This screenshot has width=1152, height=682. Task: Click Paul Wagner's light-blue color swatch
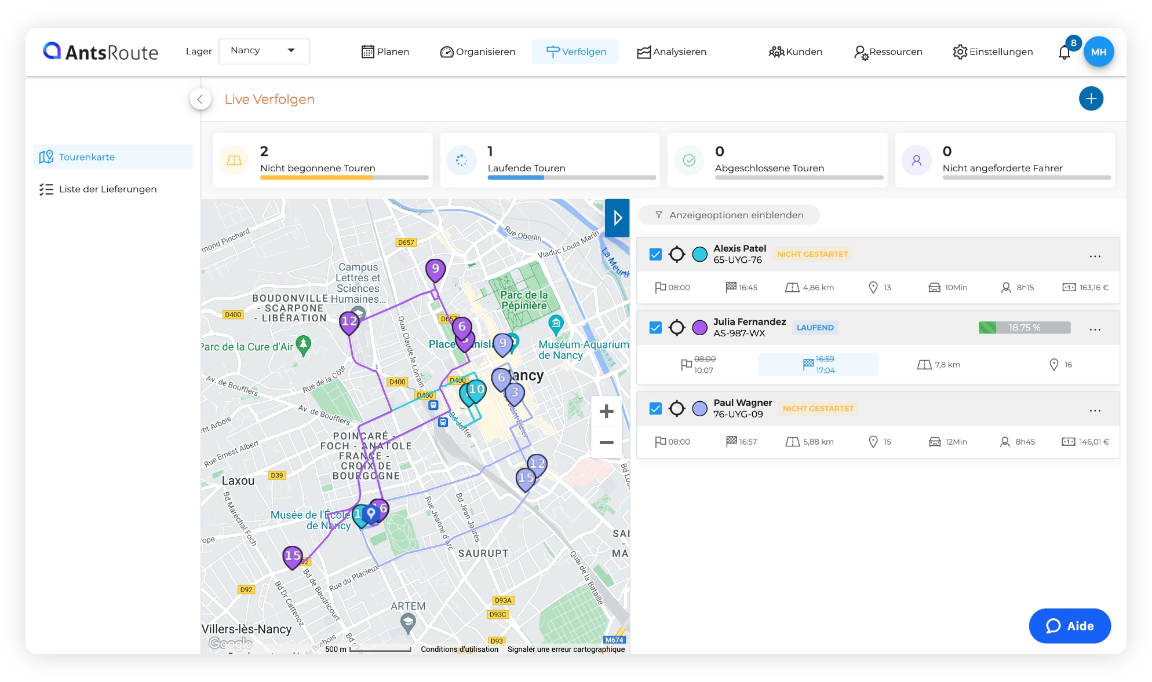click(700, 409)
